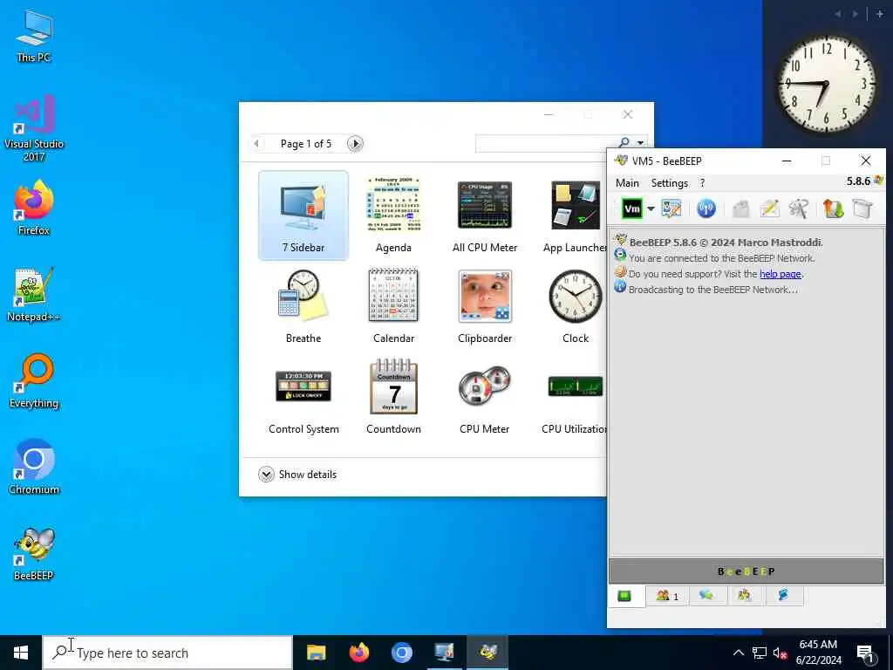893x670 pixels.
Task: Open Firefox desktop shortcut
Action: tap(34, 209)
